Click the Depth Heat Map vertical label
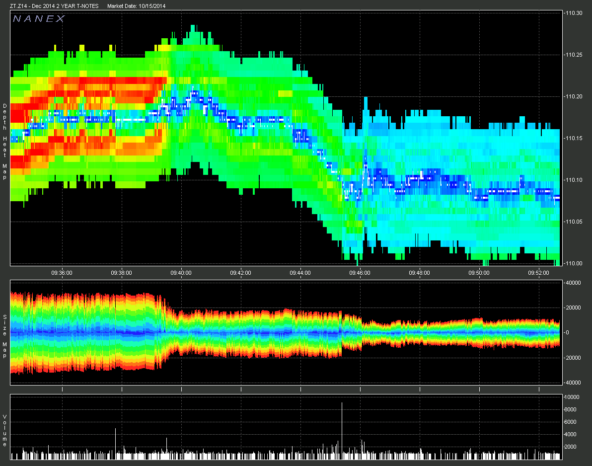The height and width of the screenshot is (466, 592). pyautogui.click(x=5, y=142)
